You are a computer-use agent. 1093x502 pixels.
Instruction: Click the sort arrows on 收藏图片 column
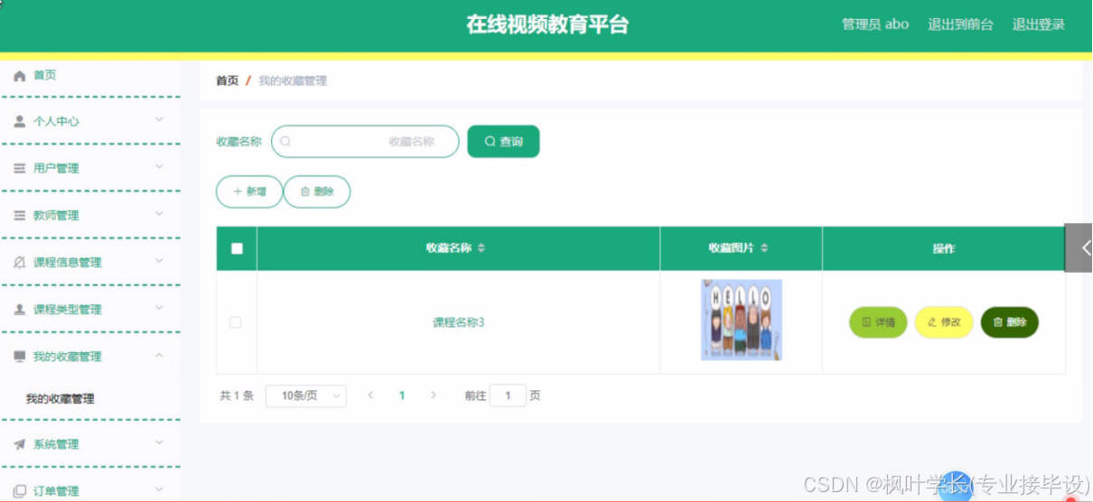point(764,248)
